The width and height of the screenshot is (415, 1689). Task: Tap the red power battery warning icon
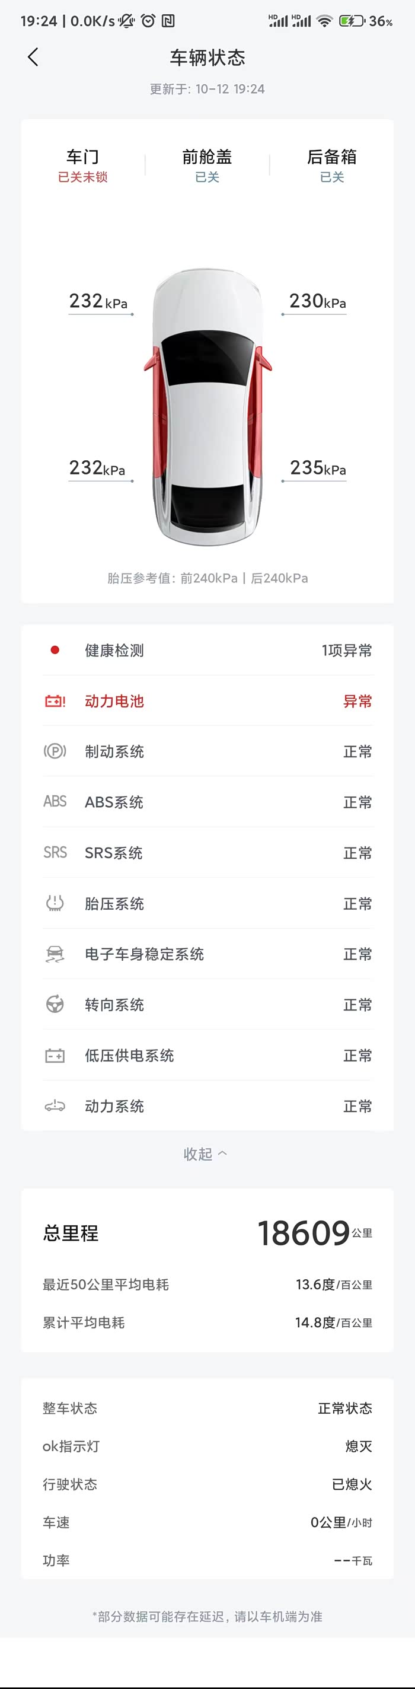(55, 702)
